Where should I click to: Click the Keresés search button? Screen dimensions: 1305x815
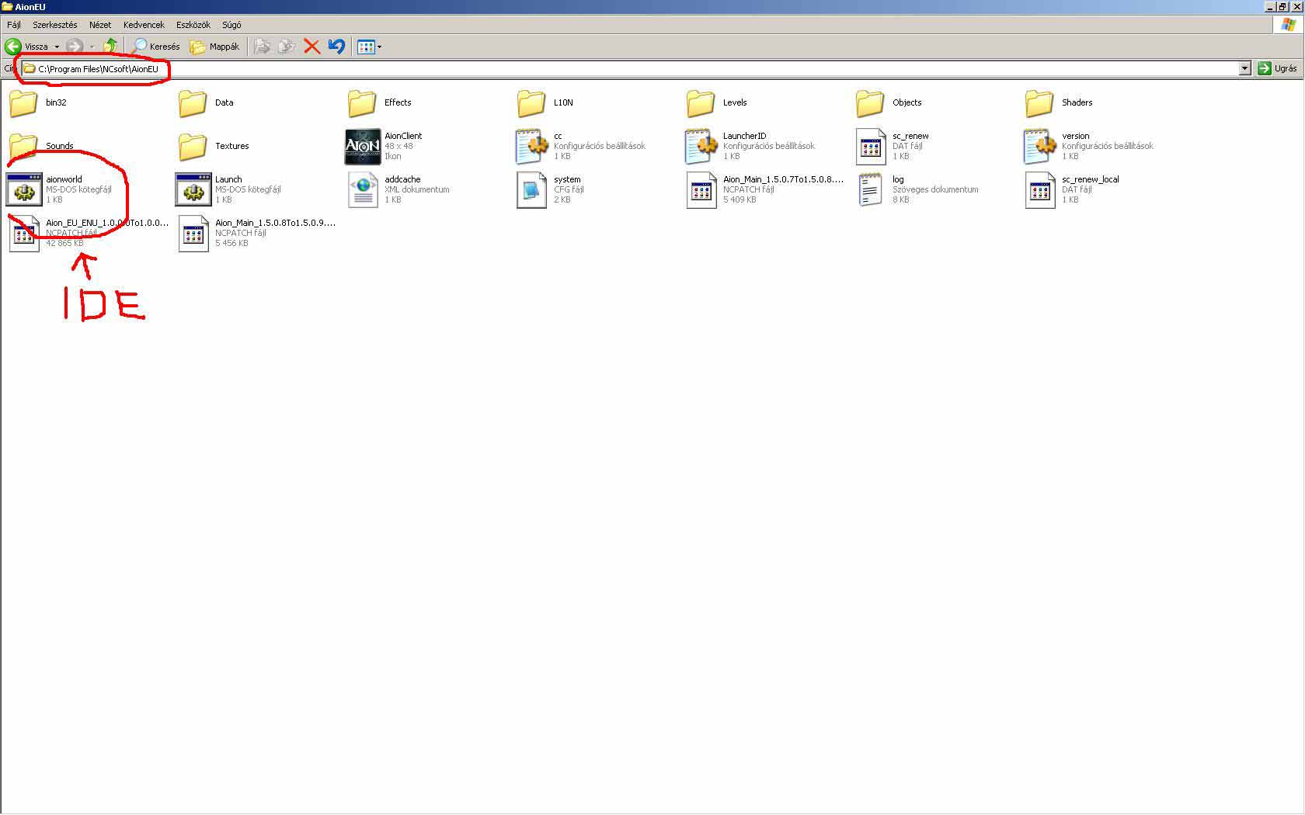pos(156,47)
